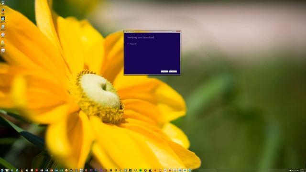Click the Windows Start orb

point(2,170)
